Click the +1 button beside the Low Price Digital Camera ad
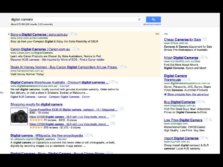 (206, 120)
